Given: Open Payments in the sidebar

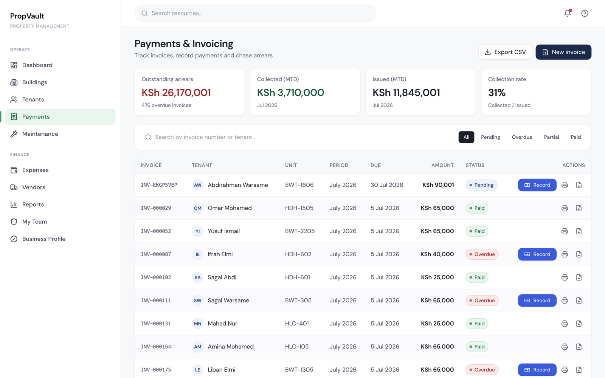Looking at the screenshot, I should tap(60, 117).
